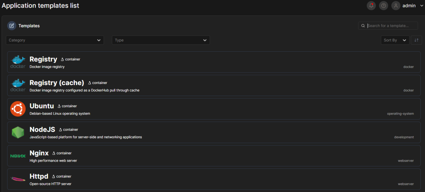This screenshot has width=425, height=192.
Task: Click the Nginx logo icon
Action: 18,156
